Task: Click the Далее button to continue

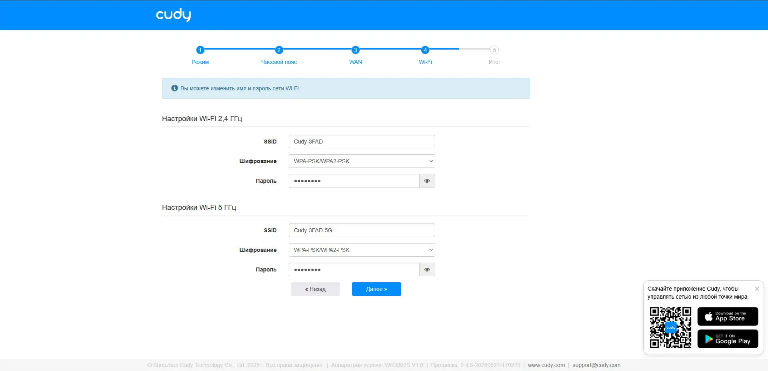Action: click(376, 289)
